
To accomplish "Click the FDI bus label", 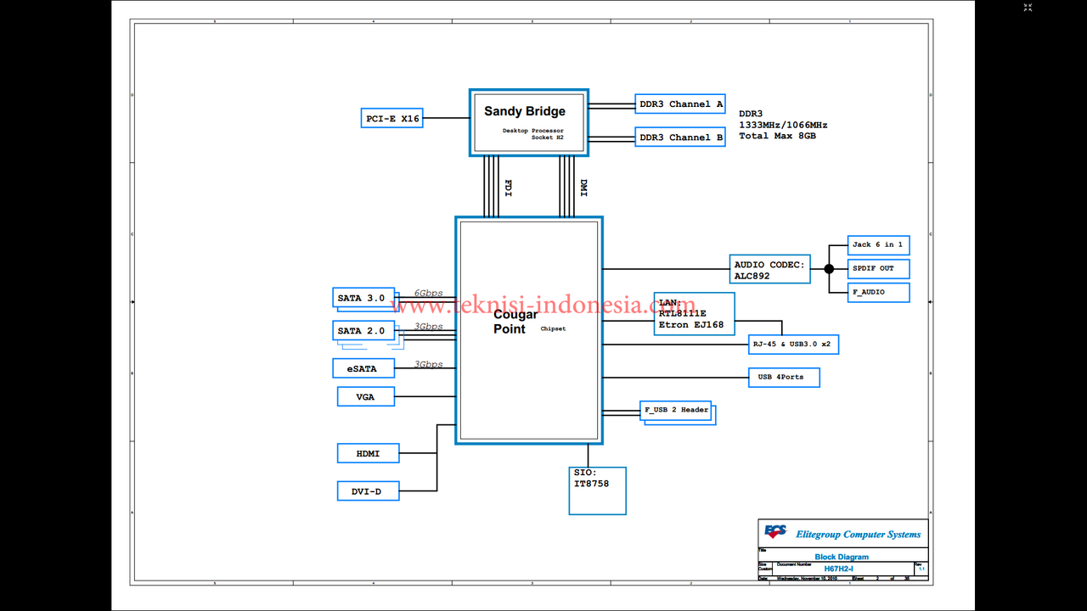I will tap(508, 188).
